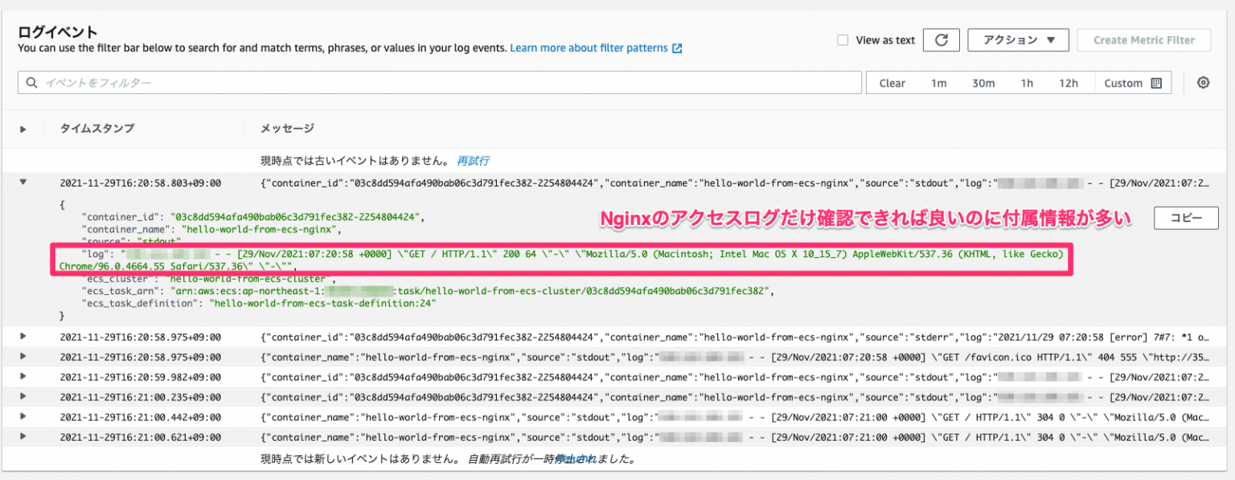Image resolution: width=1235 pixels, height=480 pixels.
Task: Toggle display of log events as text
Action: coord(843,40)
